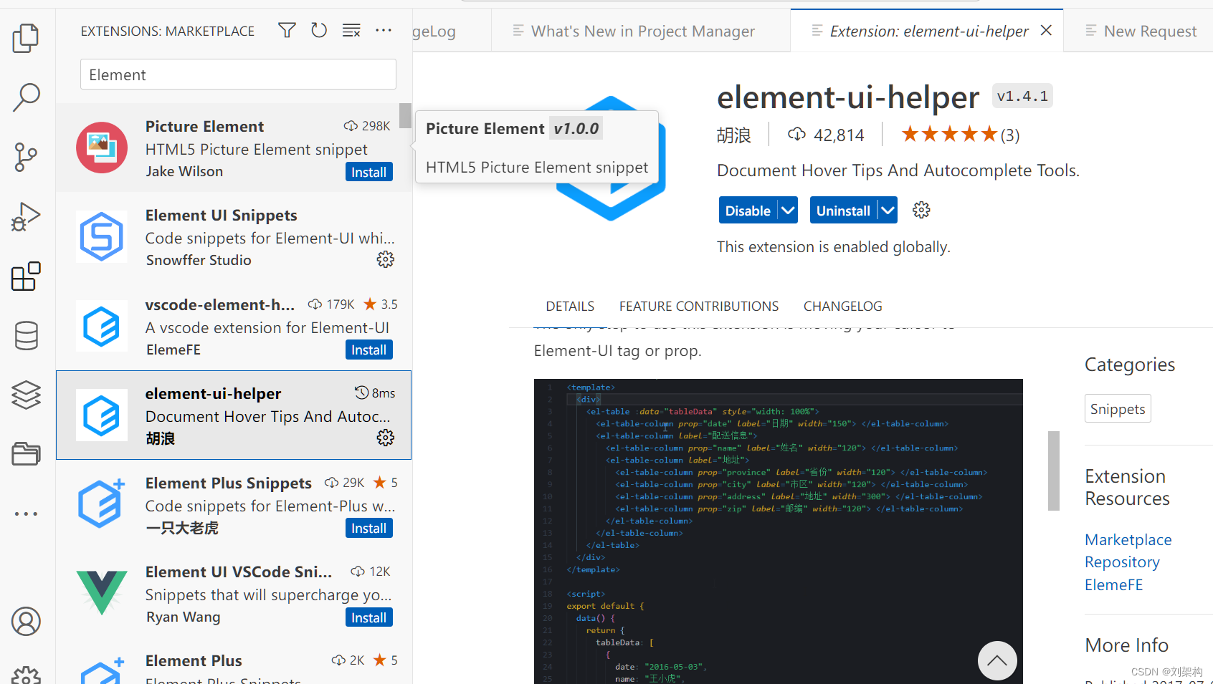The width and height of the screenshot is (1213, 684).
Task: Install vscode-element-helper by ElemeFE
Action: tap(368, 350)
